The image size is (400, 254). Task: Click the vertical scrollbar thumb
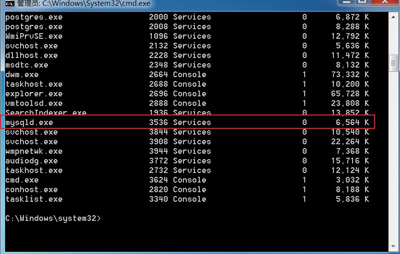click(394, 62)
